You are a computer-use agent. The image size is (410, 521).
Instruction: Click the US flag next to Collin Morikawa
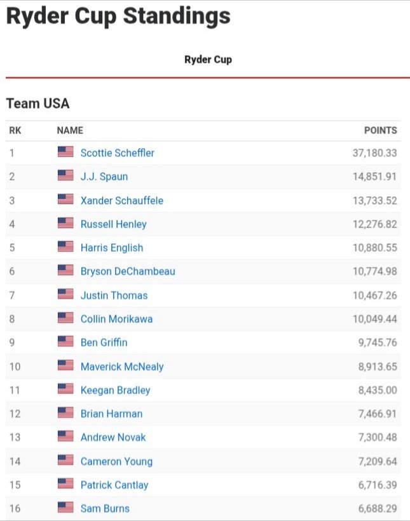pyautogui.click(x=65, y=318)
